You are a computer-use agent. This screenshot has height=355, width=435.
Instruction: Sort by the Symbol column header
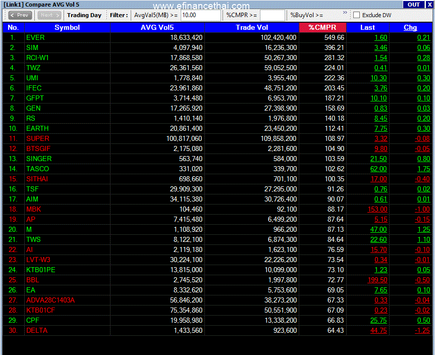(67, 27)
